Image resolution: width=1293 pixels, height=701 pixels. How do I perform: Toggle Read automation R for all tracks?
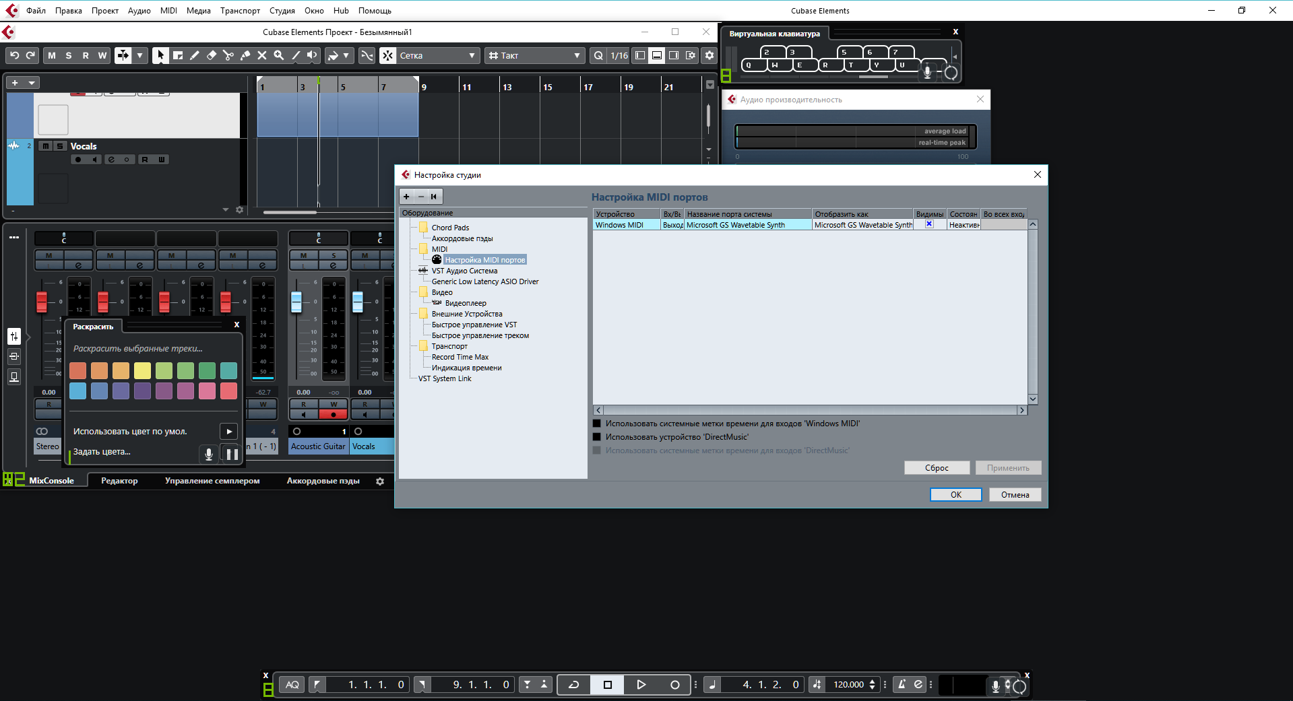(x=86, y=55)
